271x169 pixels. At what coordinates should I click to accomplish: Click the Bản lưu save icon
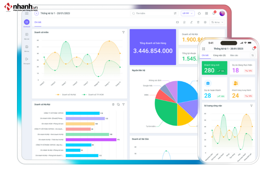tap(27, 47)
